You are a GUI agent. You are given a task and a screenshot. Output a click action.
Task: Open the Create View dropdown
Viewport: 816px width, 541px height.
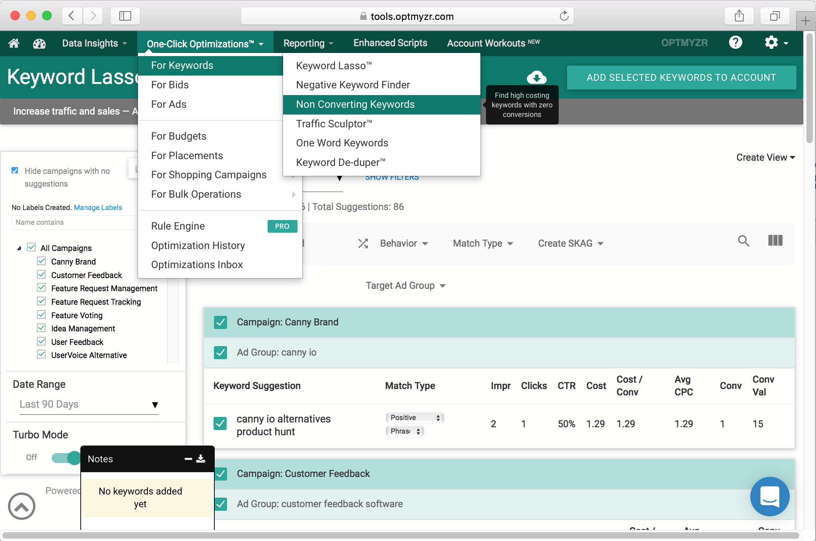(765, 158)
